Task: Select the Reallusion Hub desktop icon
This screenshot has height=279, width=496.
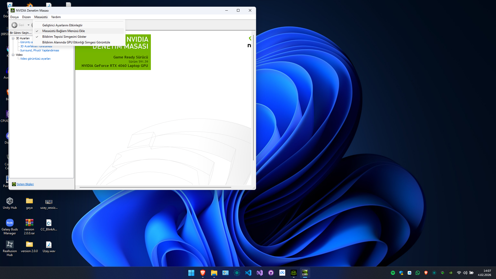Action: [10, 249]
